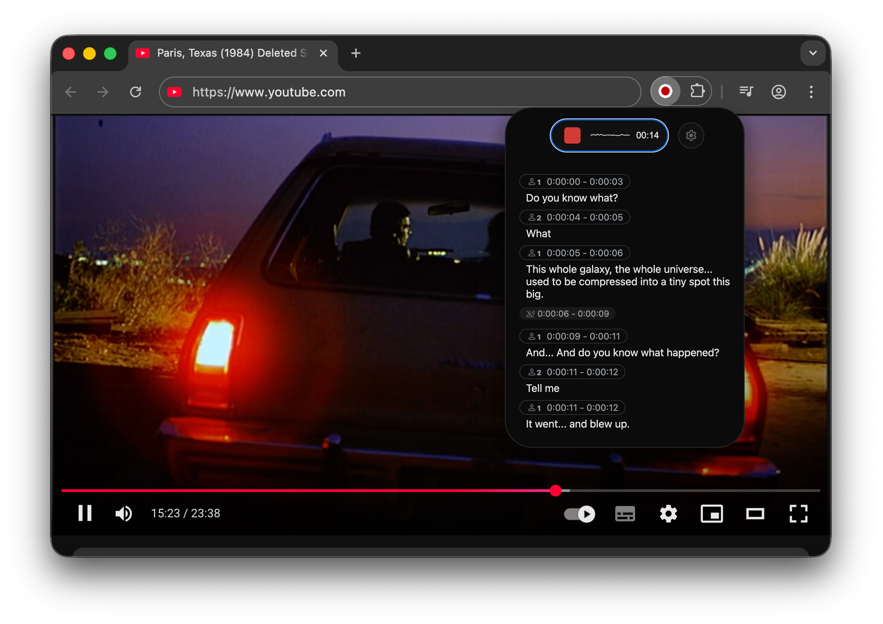Stop the recording with the red square

[572, 136]
